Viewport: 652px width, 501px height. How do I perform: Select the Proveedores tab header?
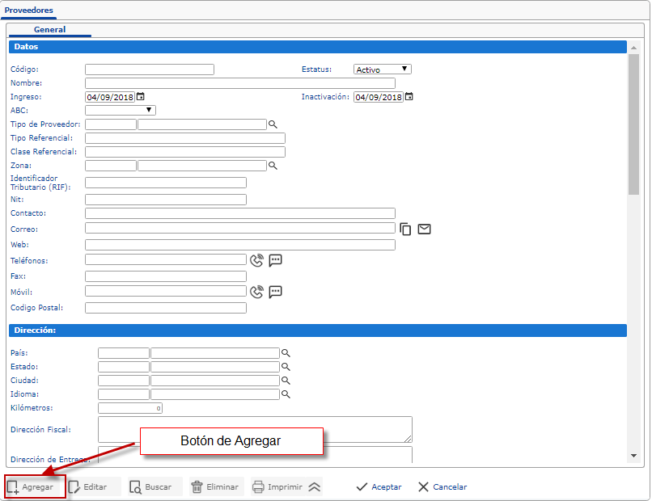29,11
